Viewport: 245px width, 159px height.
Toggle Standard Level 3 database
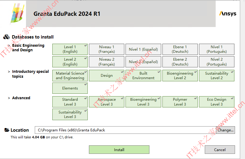(70, 102)
